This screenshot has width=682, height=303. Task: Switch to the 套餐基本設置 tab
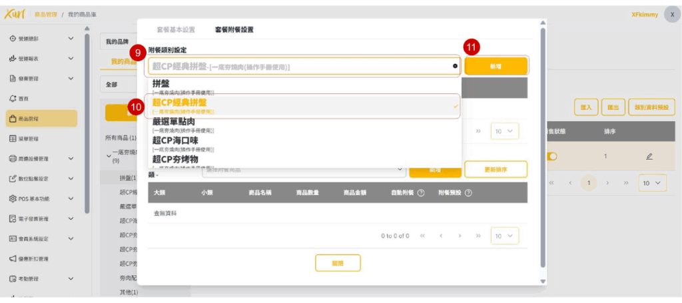click(x=176, y=30)
